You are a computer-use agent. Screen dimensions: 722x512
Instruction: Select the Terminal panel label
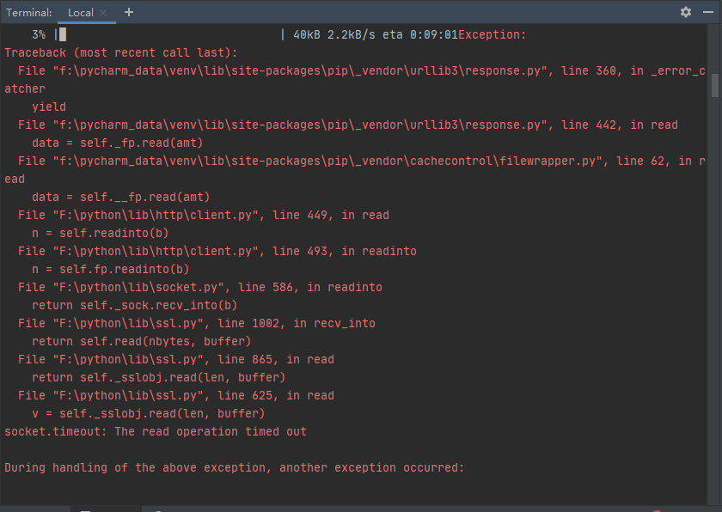click(28, 12)
